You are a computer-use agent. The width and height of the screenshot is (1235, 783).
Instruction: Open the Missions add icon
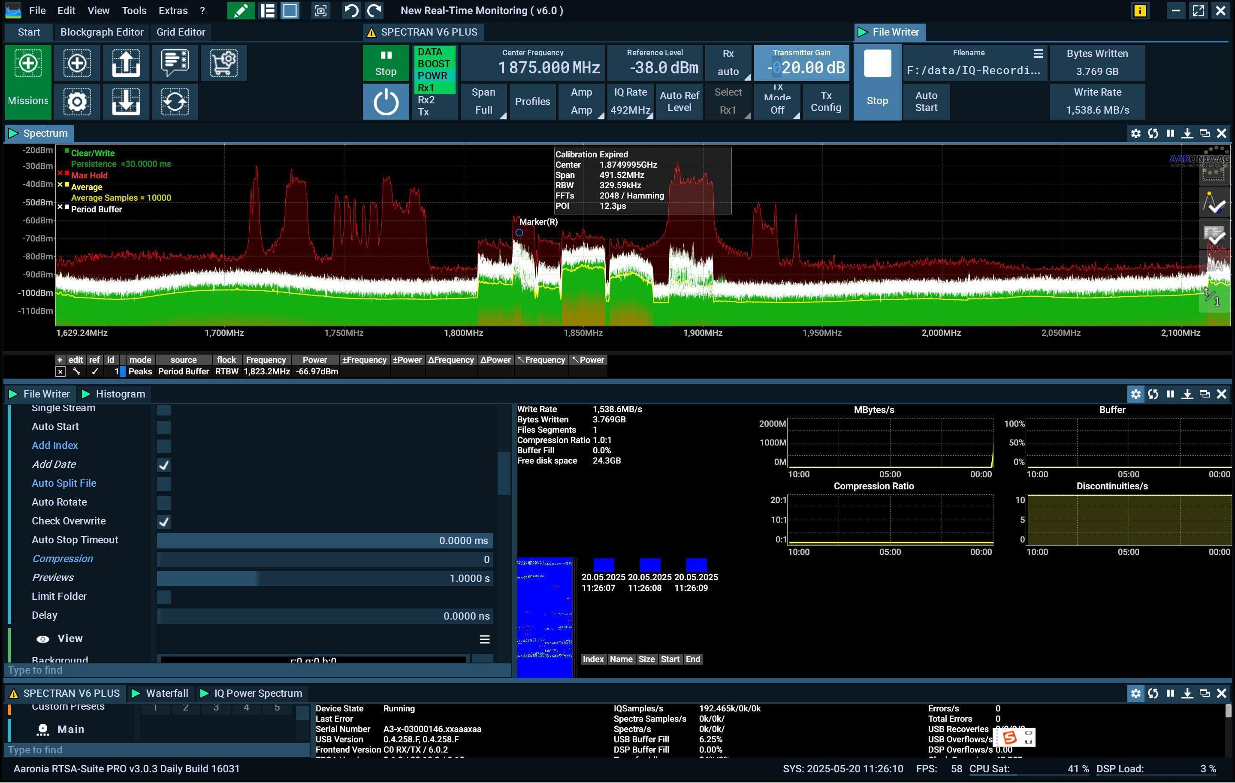[x=28, y=63]
